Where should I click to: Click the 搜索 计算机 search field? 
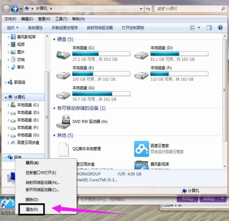pos(187,9)
